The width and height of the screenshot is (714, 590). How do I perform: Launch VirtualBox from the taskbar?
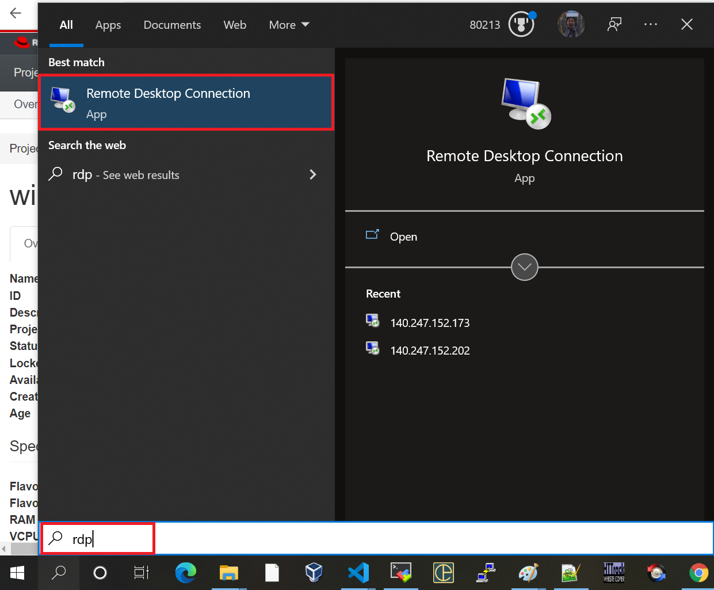[x=314, y=573]
